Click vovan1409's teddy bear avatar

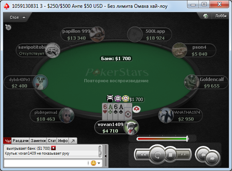tap(131, 127)
